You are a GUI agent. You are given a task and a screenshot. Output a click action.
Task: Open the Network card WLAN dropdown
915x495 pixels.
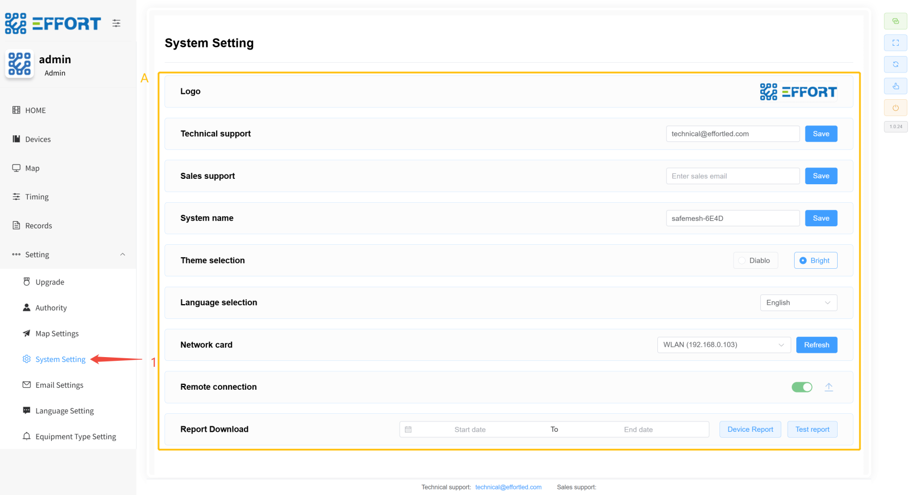[723, 345]
